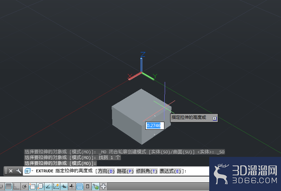Screen dimensions: 281x191
Task: Open command line settings wrench icon
Action: pyautogui.click(x=19, y=171)
